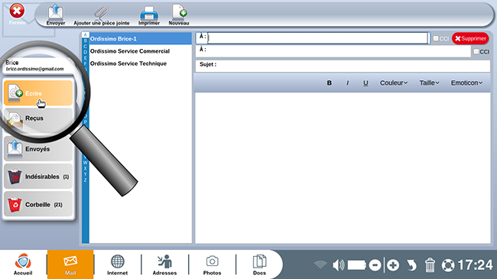Toggle CCI checkbox on first recipient row

[x=436, y=38]
